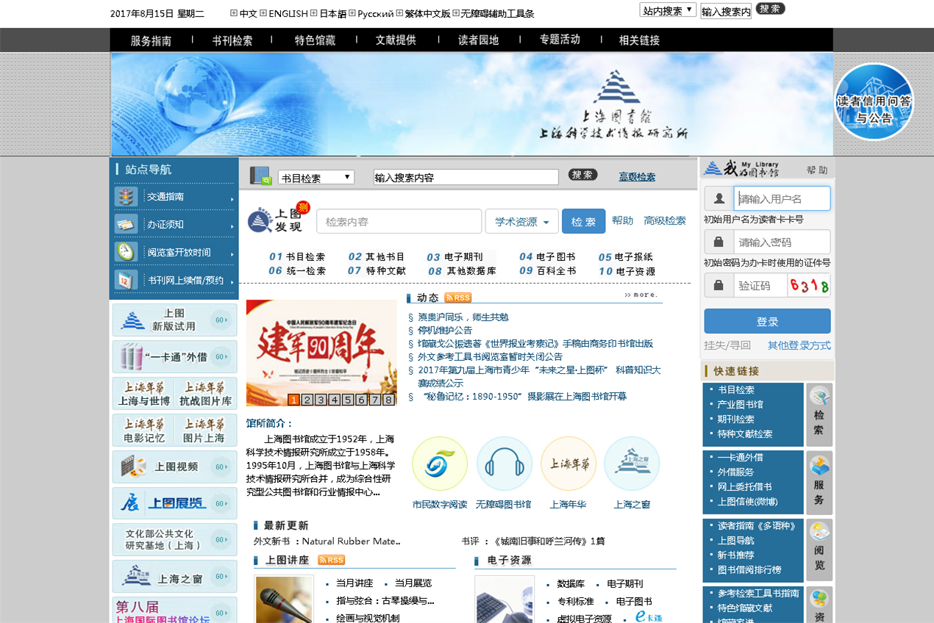Click the book search icon beside 书目检索

[260, 176]
